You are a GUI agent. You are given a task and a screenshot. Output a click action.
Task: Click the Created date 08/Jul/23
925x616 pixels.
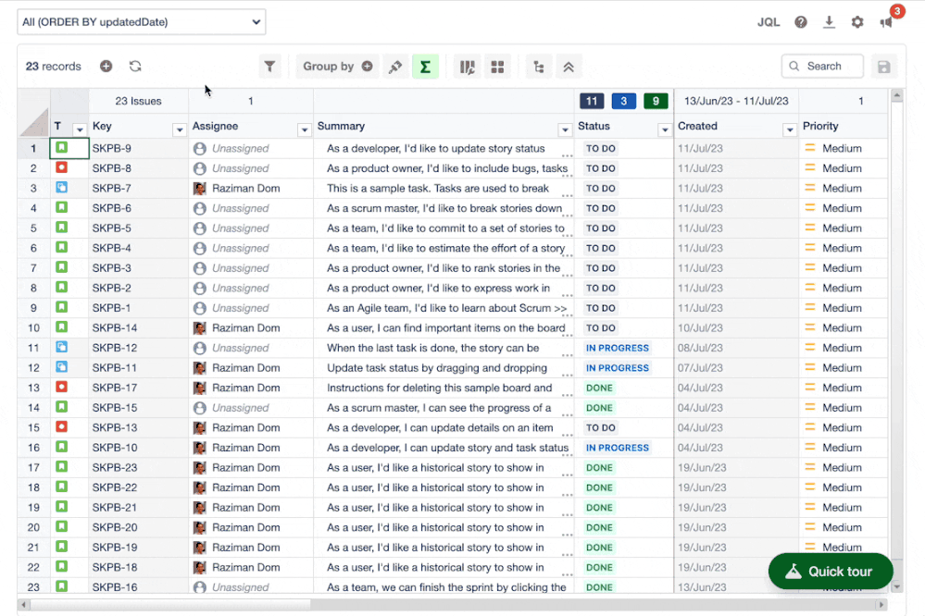700,348
